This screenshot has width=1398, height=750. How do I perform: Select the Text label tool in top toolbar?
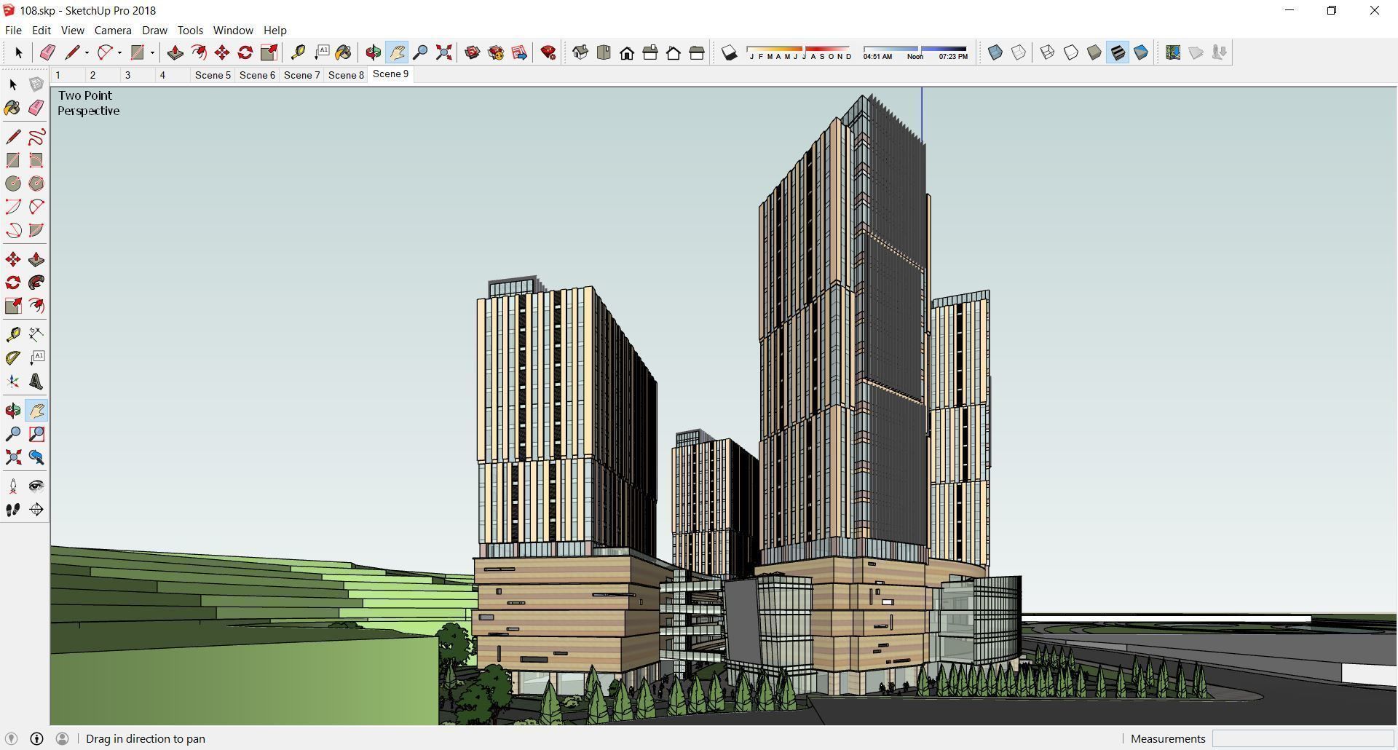tap(321, 52)
